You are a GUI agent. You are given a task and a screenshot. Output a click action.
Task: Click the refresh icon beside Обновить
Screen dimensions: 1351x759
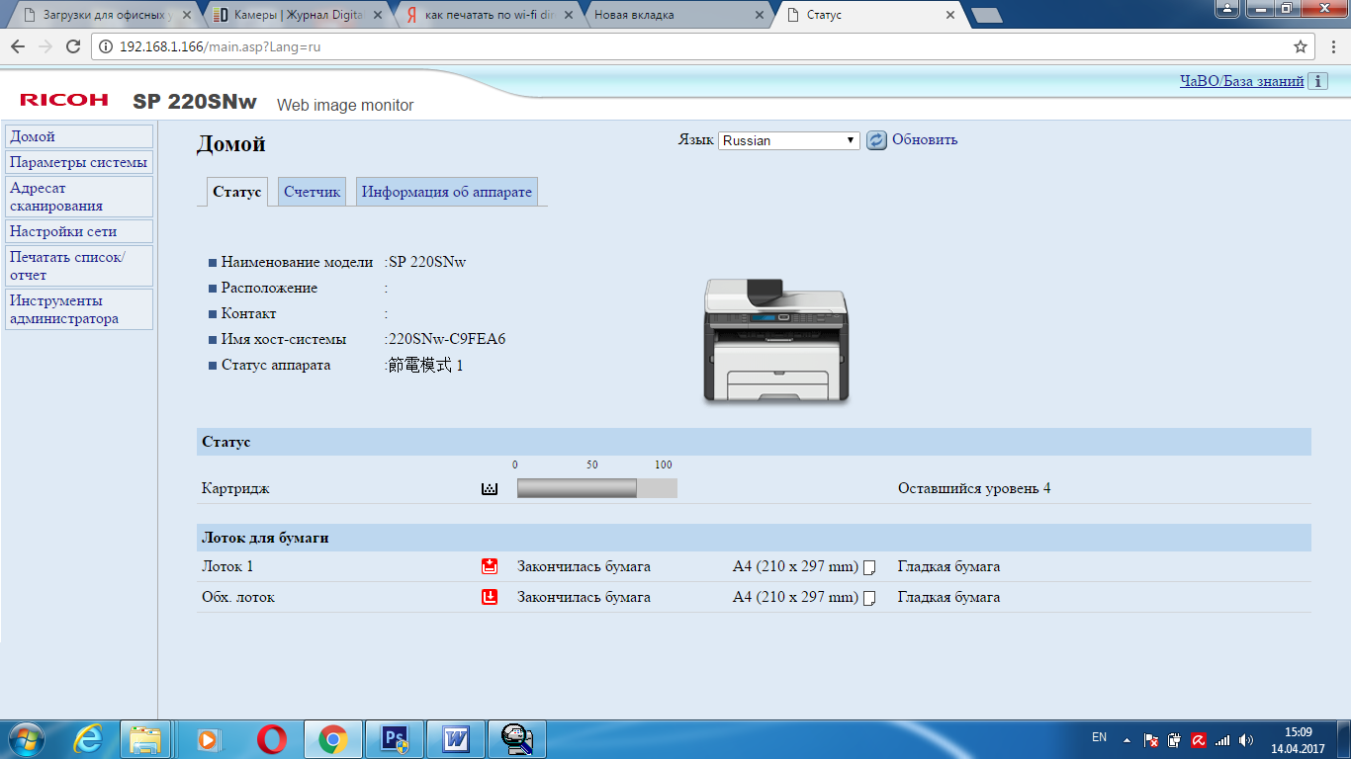coord(876,140)
